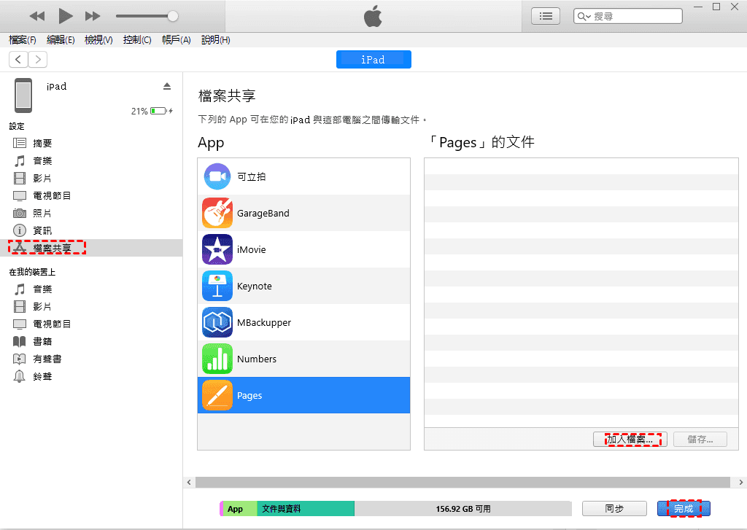Click the Photos camera icon in sidebar
This screenshot has width=747, height=530.
20,213
